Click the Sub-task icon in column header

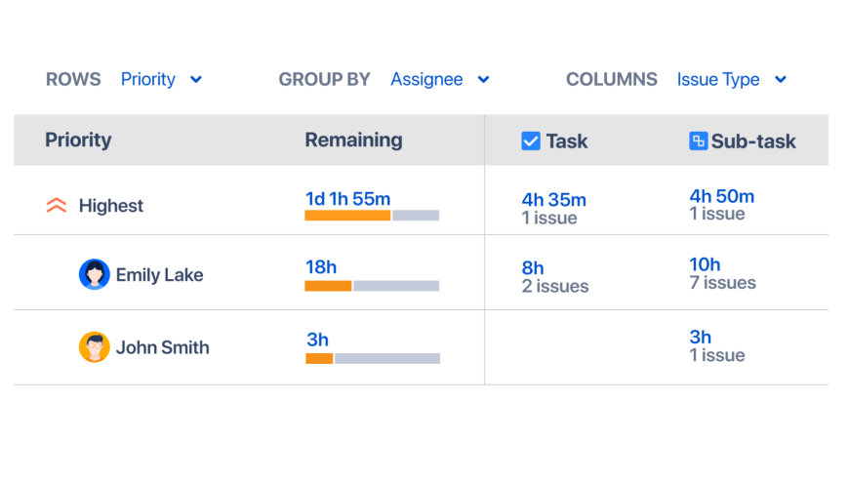click(x=698, y=141)
